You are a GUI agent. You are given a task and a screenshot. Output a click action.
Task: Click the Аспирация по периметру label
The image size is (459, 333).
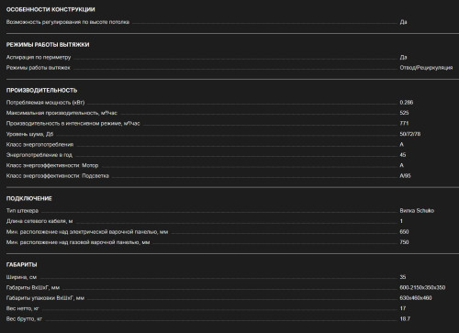pos(39,57)
